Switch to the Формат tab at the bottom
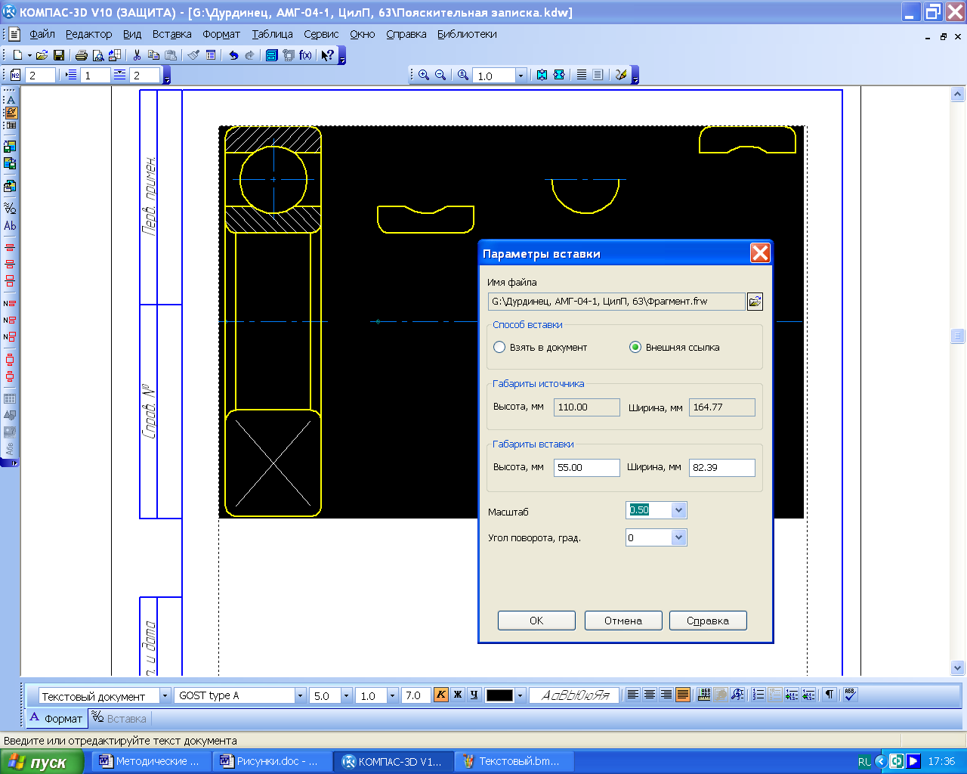 coord(57,718)
